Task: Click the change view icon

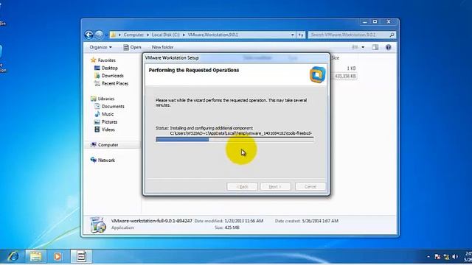Action: [355, 47]
